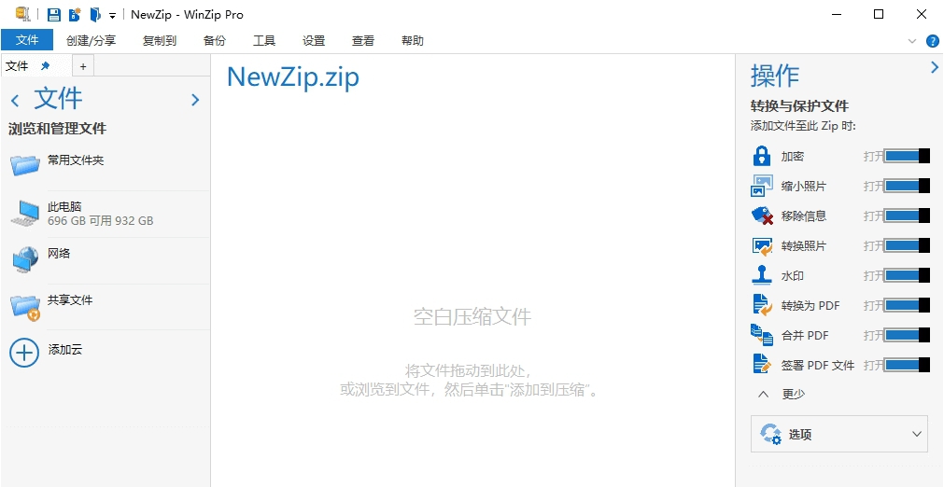Screen dimensions: 944x487
Task: Toggle the 缩小照片 switch
Action: (x=907, y=186)
